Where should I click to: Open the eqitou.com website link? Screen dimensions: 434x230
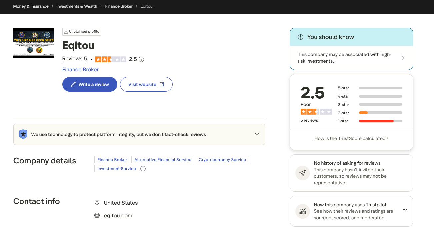(x=118, y=215)
